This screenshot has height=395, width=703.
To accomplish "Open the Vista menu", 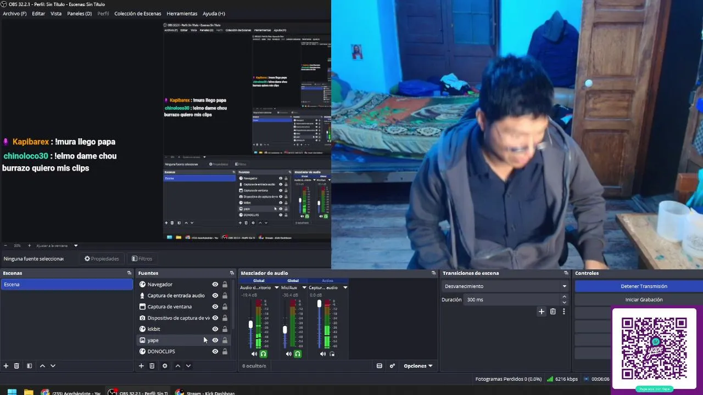I will tap(56, 14).
